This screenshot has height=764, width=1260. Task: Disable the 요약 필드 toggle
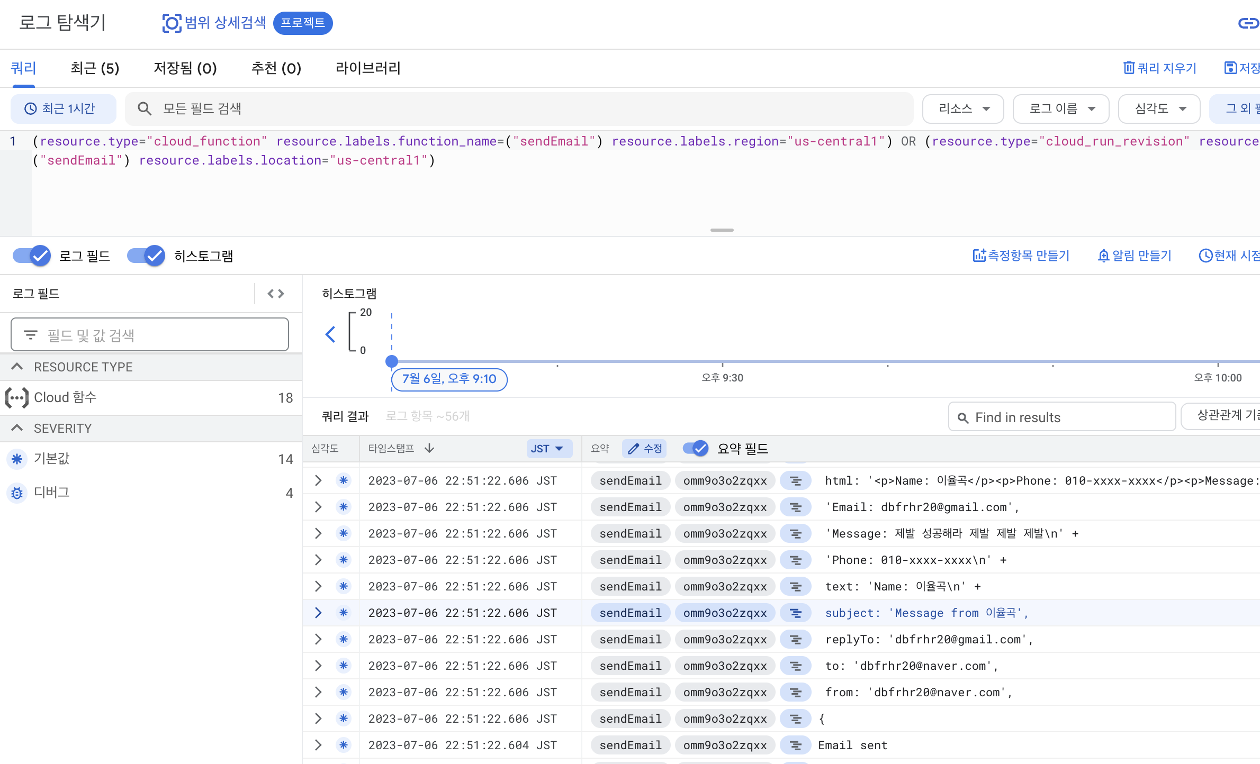[696, 449]
